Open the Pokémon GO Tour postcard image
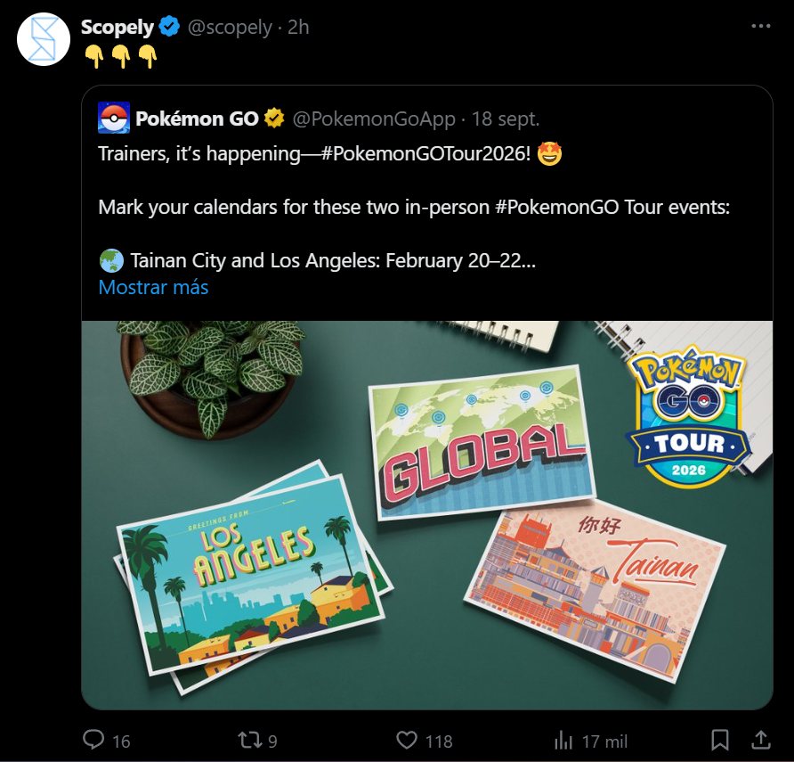Screen dimensions: 794x762 (x=427, y=514)
